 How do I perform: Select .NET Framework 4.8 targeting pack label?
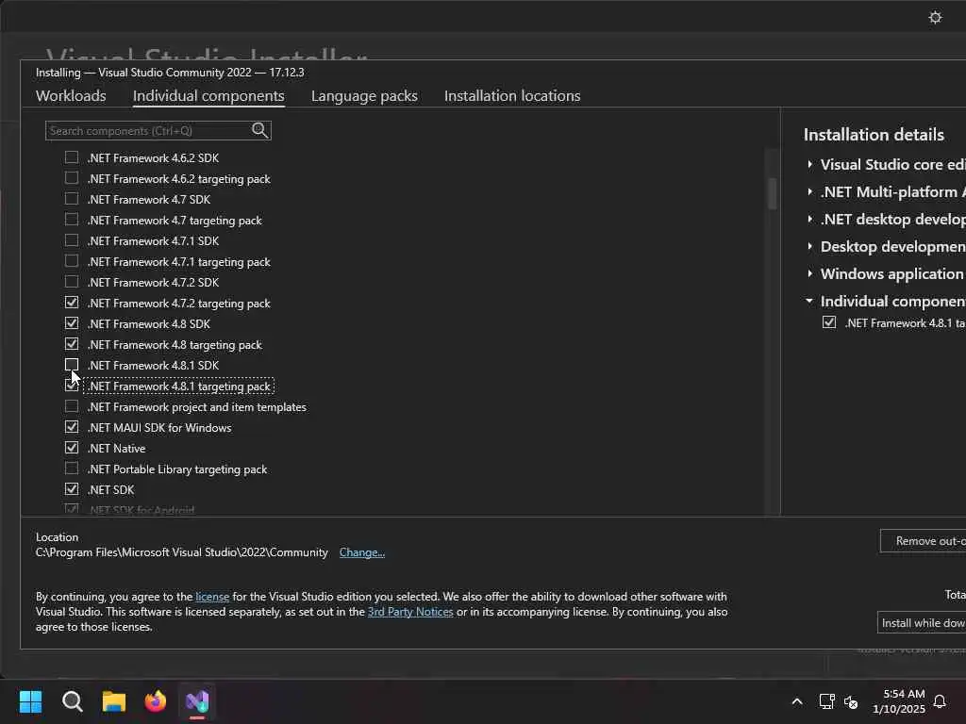[175, 345]
